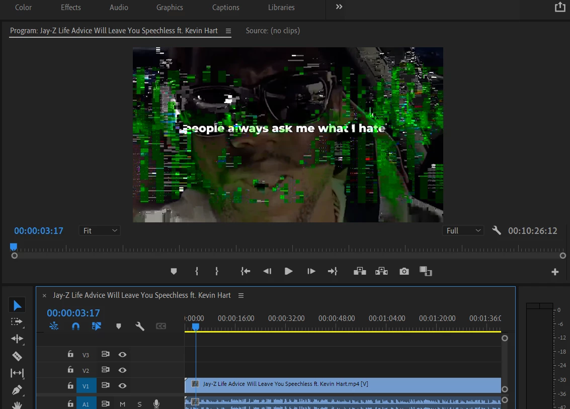570x409 pixels.
Task: Add marker in Program Monitor
Action: tap(174, 271)
